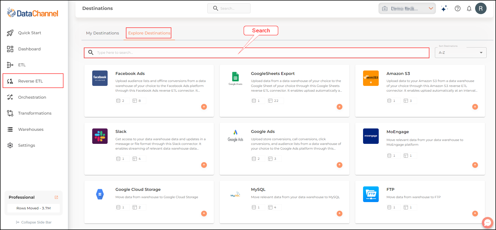The image size is (496, 230).
Task: Add Facebook Ads destination plus button
Action: [x=204, y=107]
